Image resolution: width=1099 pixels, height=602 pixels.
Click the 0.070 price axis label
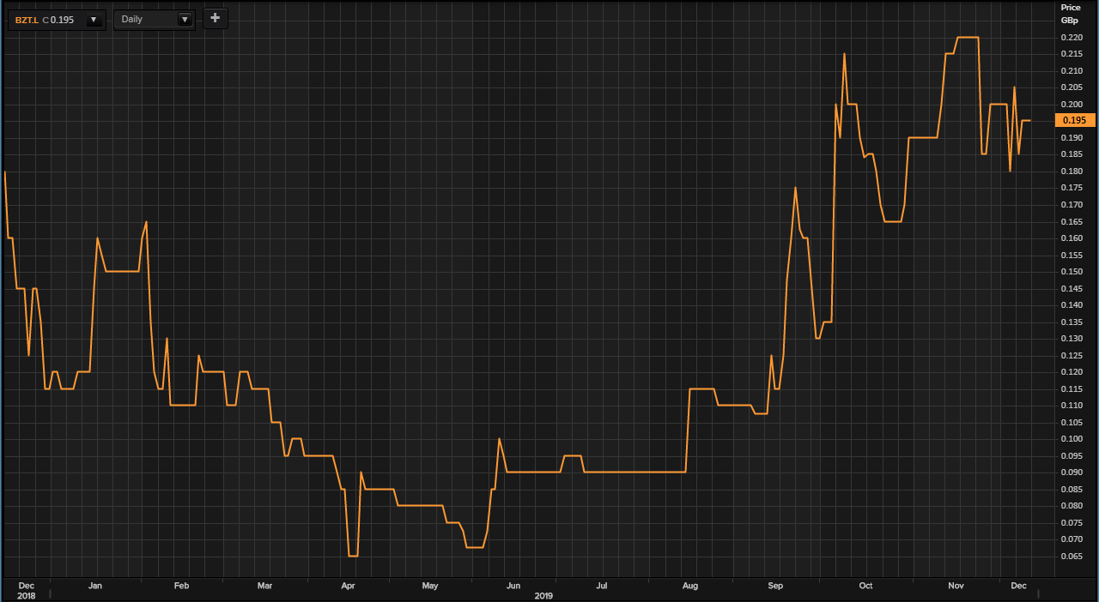pyautogui.click(x=1072, y=539)
